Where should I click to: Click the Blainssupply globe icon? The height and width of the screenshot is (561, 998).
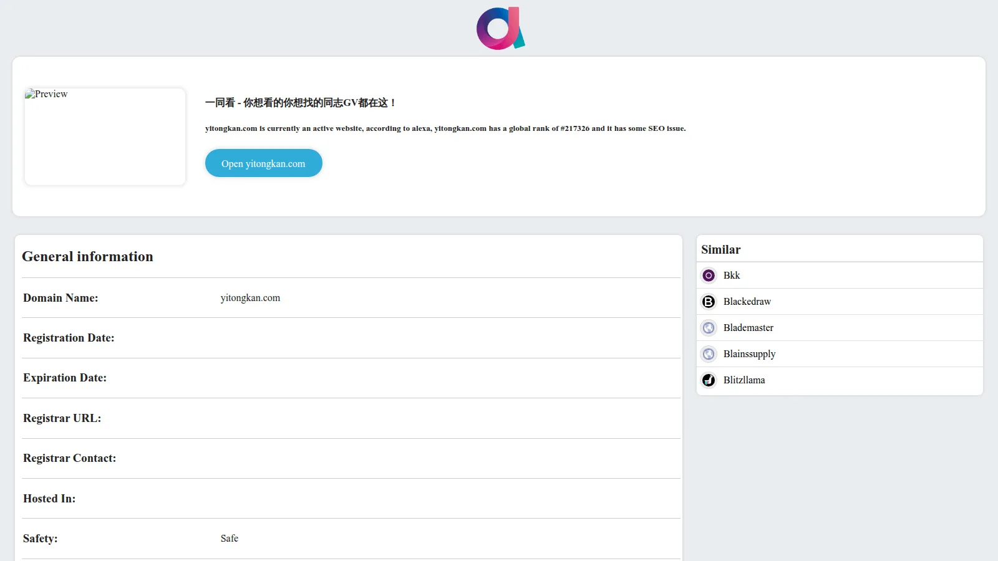pyautogui.click(x=709, y=354)
